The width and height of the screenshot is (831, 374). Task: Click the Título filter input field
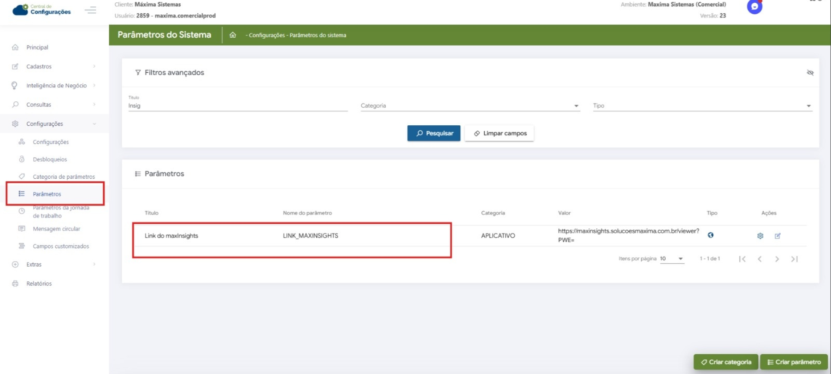point(237,106)
